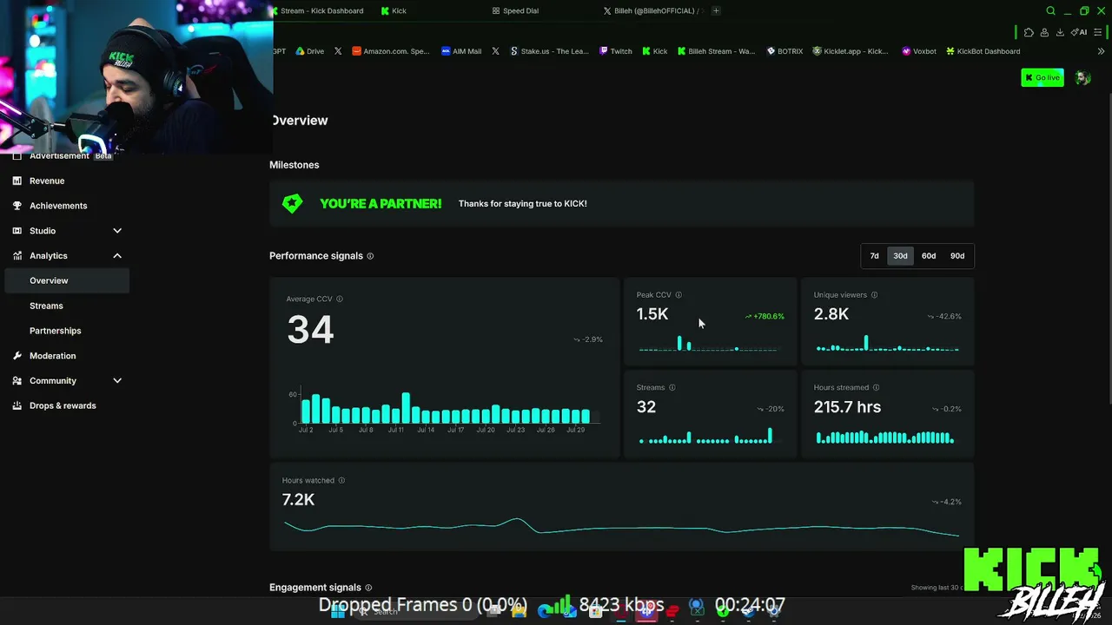Open the Voxbot bookmark
Viewport: 1112px width, 625px height.
point(919,51)
